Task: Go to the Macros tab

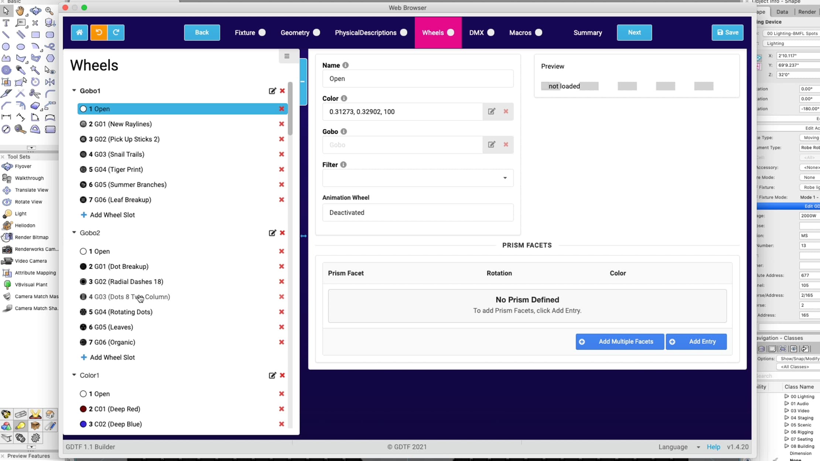Action: [x=526, y=33]
